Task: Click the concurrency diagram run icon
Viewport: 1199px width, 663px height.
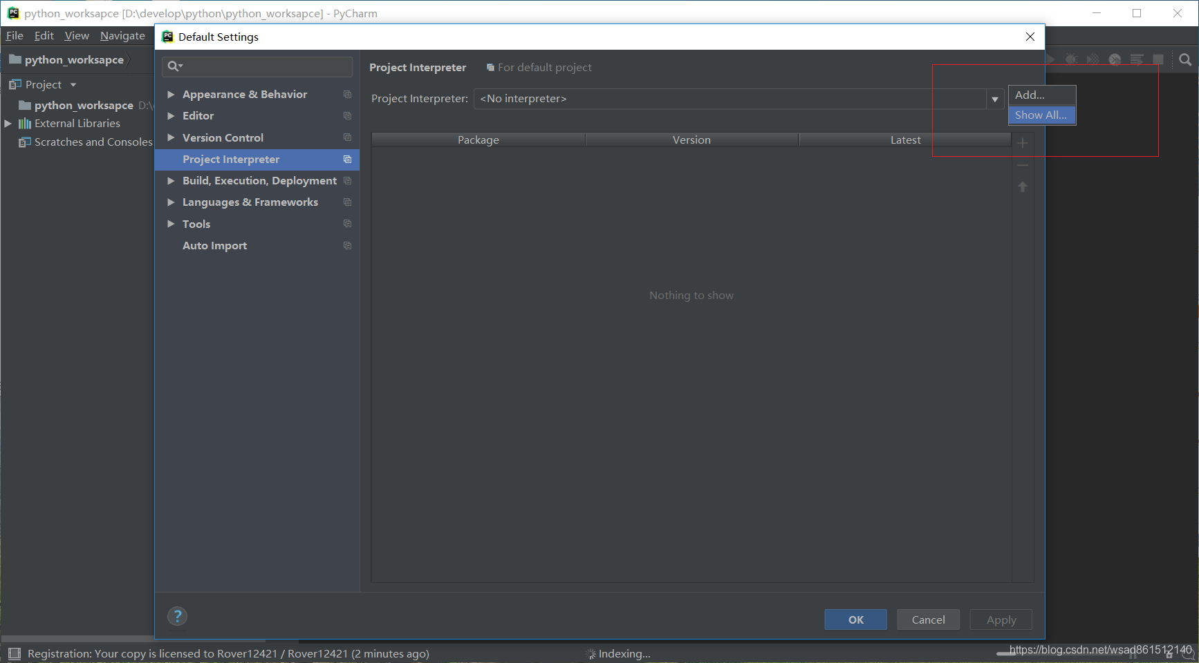Action: pos(1137,60)
